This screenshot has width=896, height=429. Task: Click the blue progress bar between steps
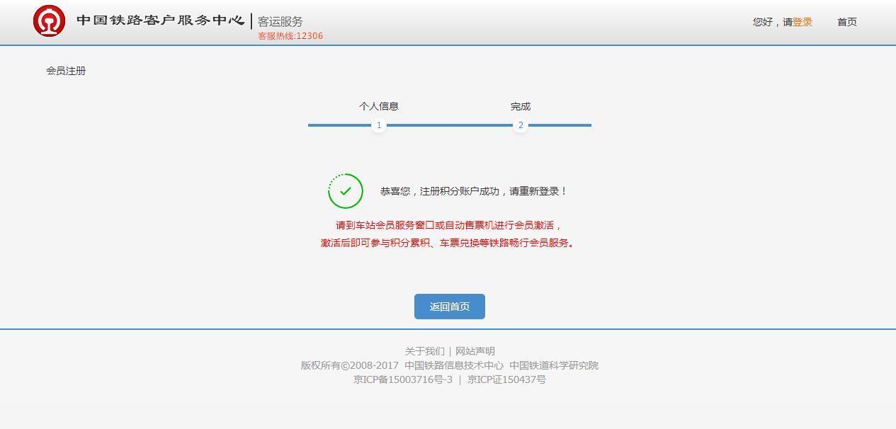click(450, 125)
